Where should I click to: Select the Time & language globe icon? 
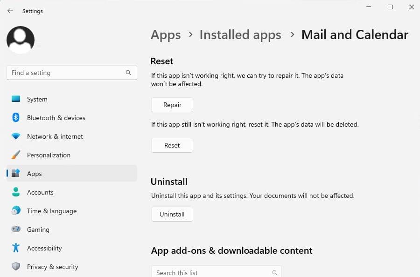(x=16, y=210)
